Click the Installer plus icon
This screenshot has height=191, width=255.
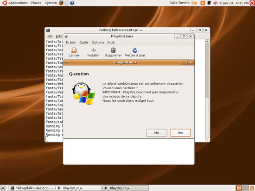[94, 50]
